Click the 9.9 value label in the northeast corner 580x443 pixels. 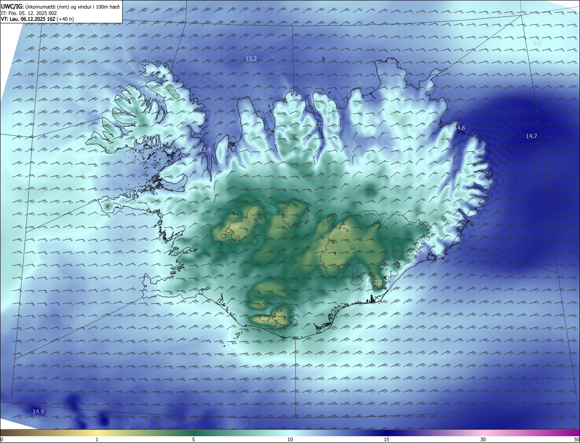pyautogui.click(x=537, y=43)
